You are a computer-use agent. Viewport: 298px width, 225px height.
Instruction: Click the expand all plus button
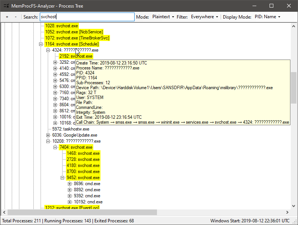point(7,17)
